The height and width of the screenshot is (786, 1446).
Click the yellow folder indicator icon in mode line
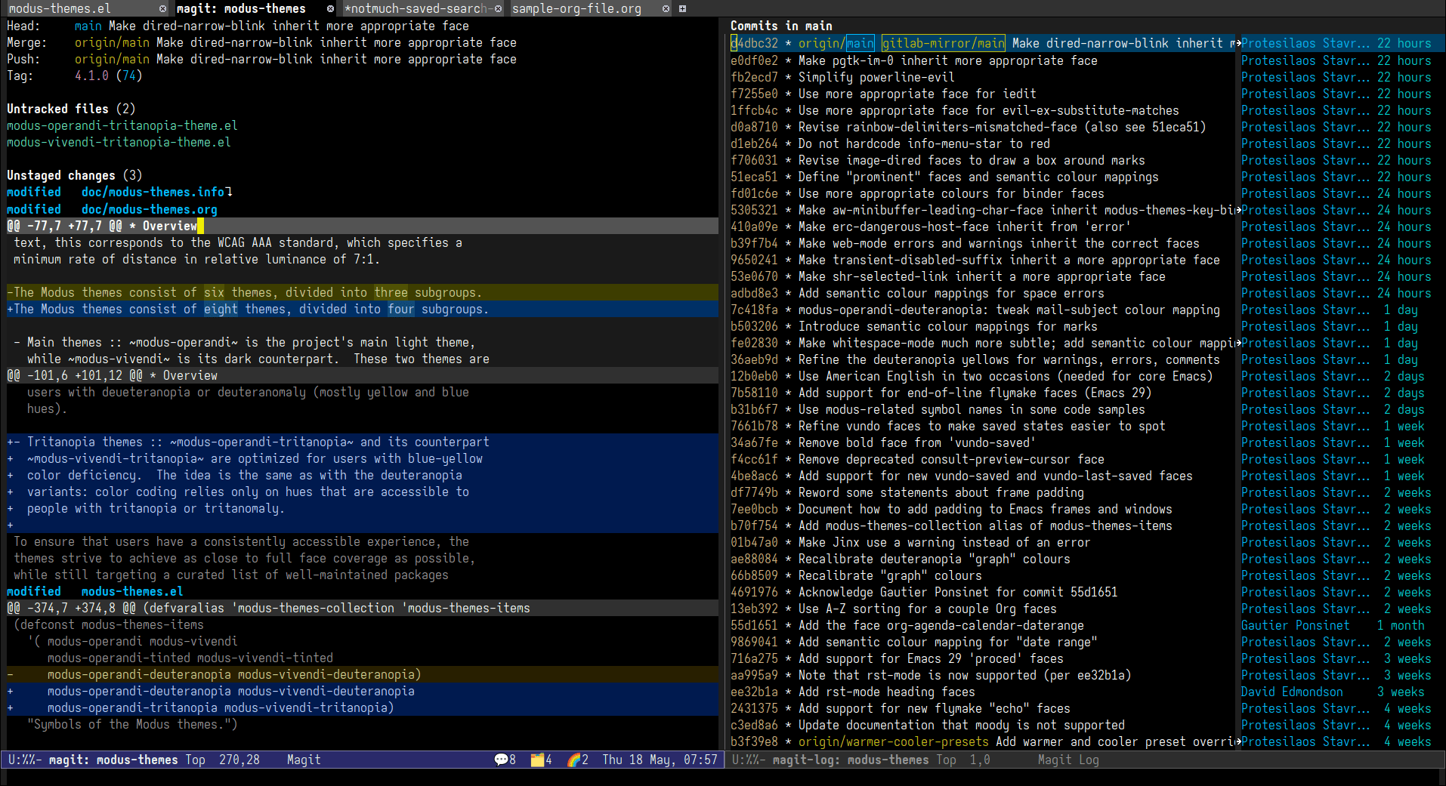click(538, 760)
